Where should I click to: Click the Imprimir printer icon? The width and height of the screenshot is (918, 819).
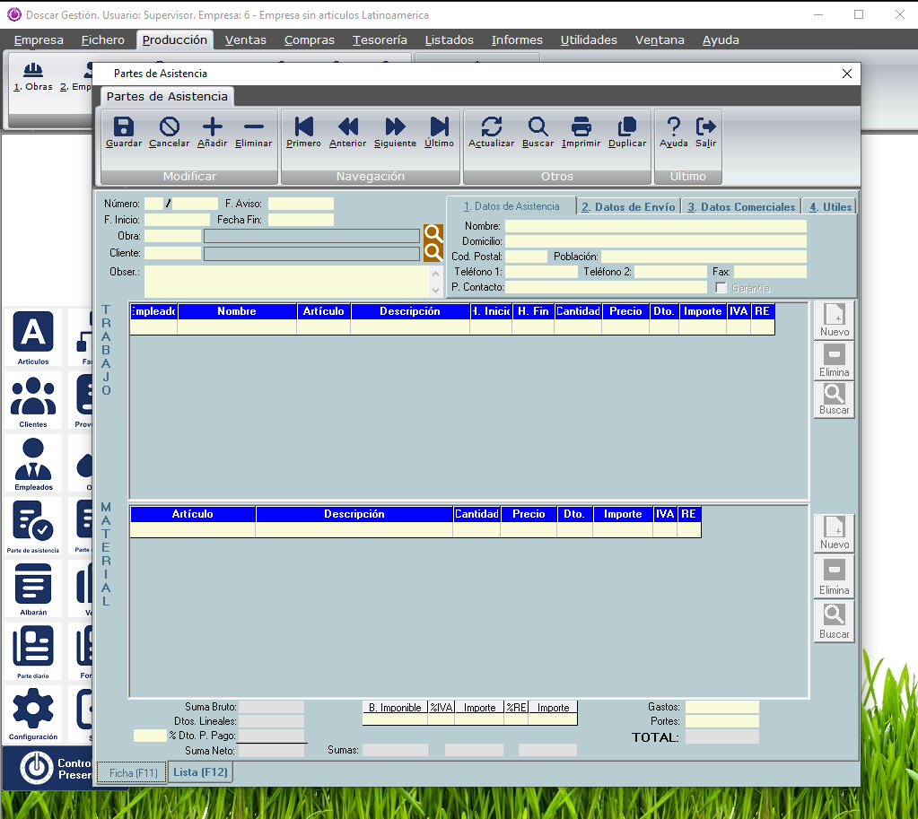tap(581, 127)
